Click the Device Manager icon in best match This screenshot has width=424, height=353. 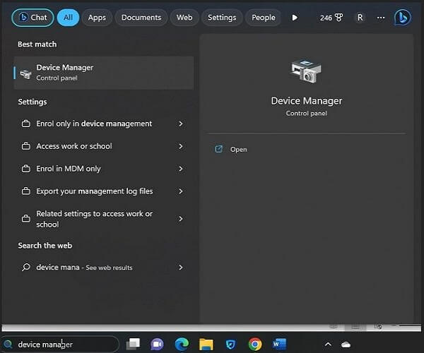(25, 73)
